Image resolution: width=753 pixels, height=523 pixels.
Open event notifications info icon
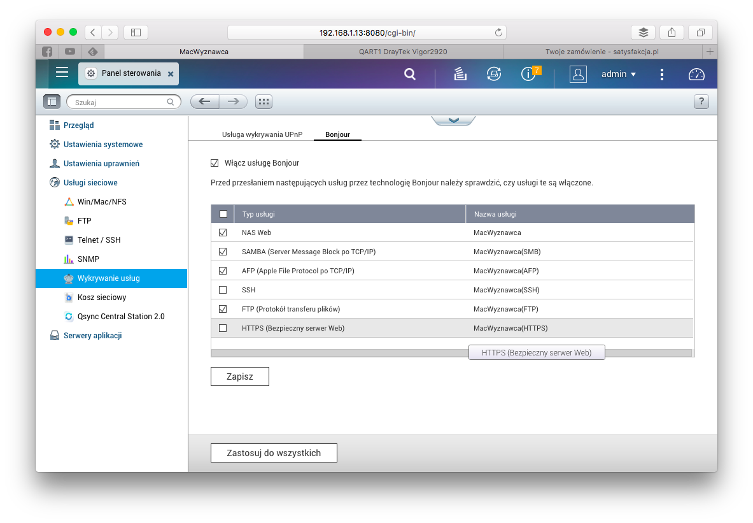tap(528, 74)
